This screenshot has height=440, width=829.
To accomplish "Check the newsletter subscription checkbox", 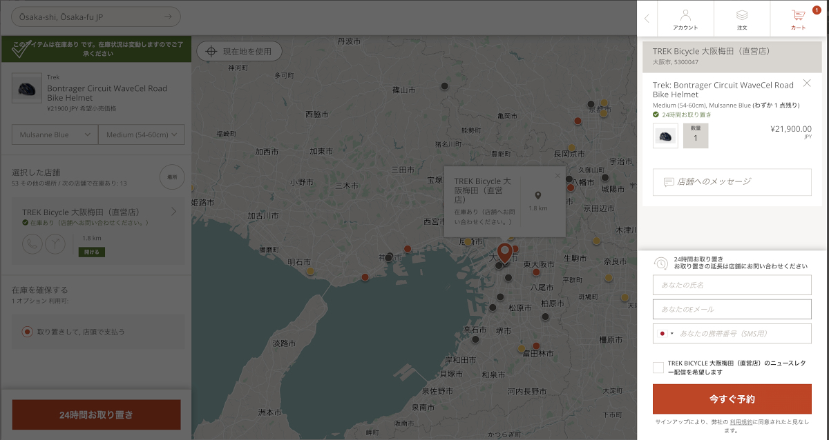I will tap(658, 368).
